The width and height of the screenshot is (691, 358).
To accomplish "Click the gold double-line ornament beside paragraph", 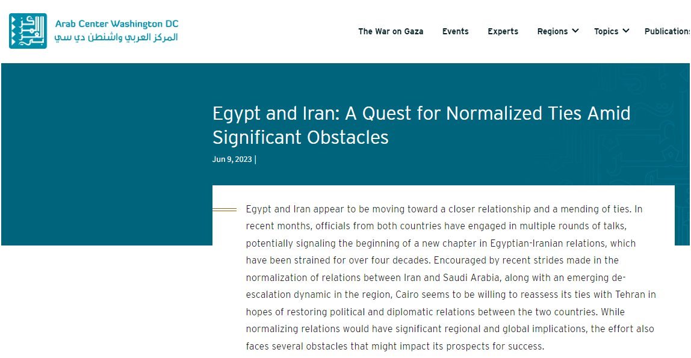I will coord(225,209).
